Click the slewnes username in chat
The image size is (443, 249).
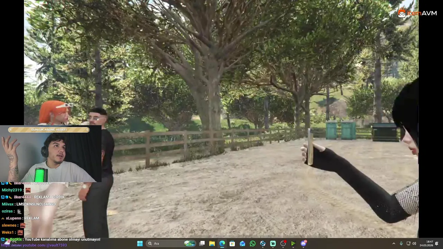click(x=9, y=225)
